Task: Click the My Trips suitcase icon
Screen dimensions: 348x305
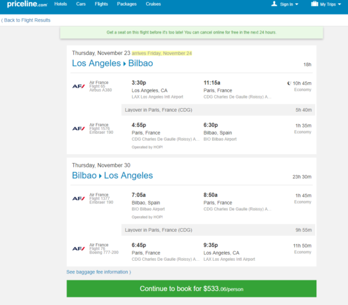Action: (x=314, y=4)
